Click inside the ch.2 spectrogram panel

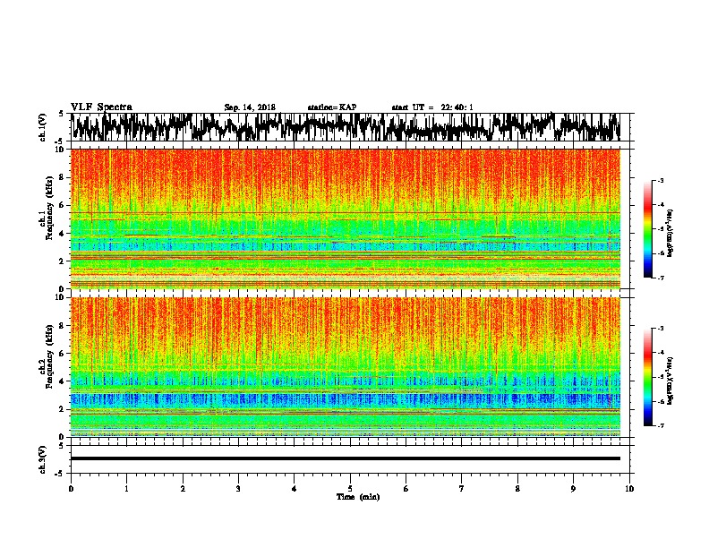[346, 367]
